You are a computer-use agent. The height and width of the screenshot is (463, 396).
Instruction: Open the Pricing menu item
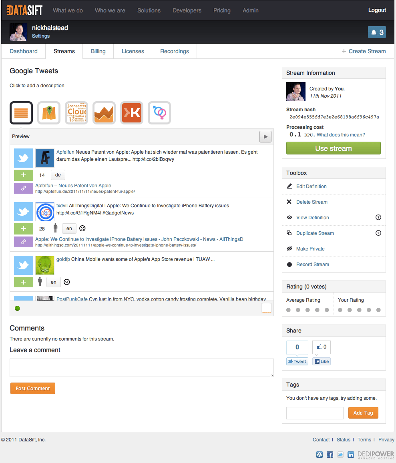pyautogui.click(x=222, y=10)
